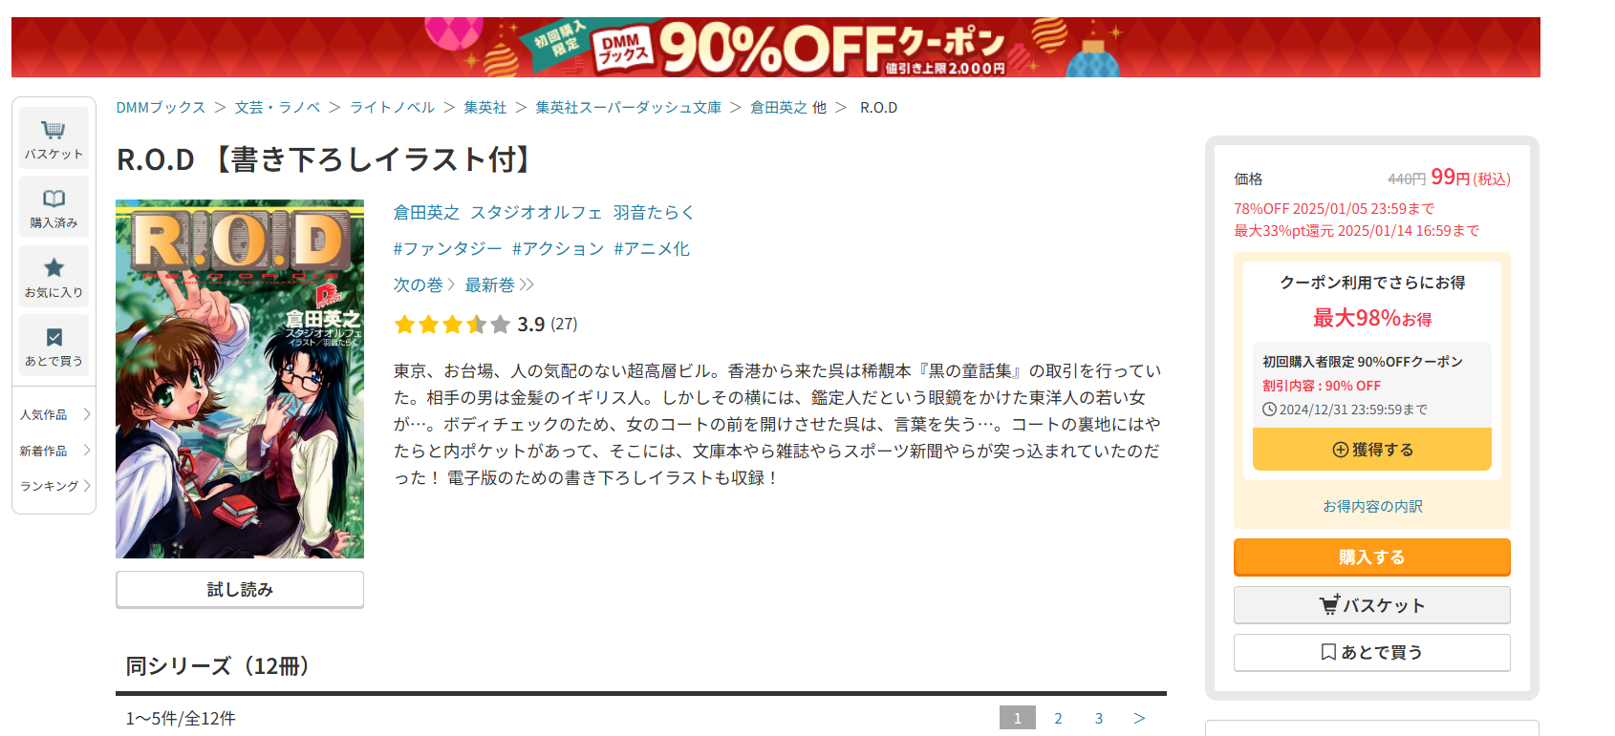Expand 新着作品 in the sidebar

[54, 451]
